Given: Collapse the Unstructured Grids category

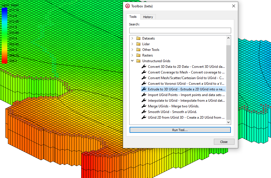Looking at the screenshot, I should [132, 61].
